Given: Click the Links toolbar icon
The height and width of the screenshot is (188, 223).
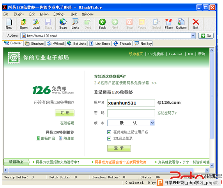Looking at the screenshot, I should coord(75,24).
